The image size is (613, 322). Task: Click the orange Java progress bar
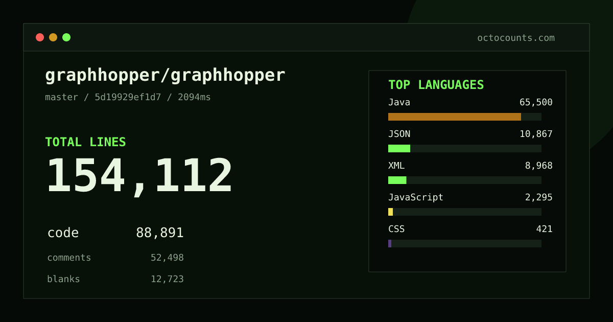click(455, 117)
